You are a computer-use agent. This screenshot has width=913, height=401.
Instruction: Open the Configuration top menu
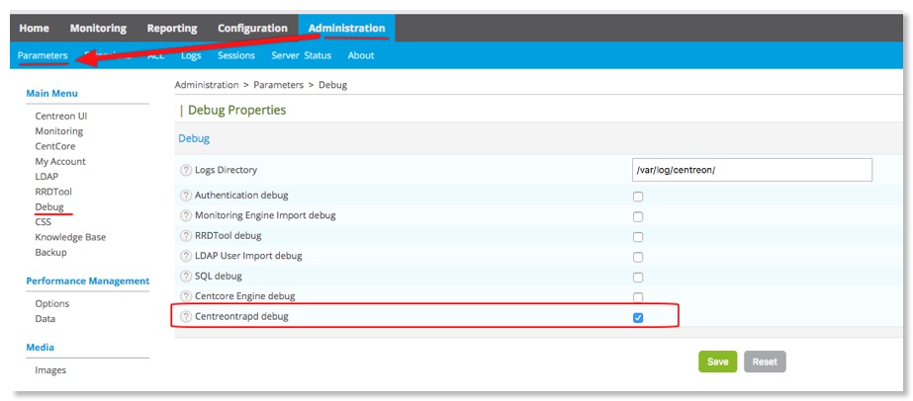tap(252, 29)
